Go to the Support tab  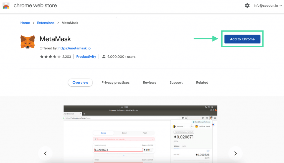(x=176, y=82)
